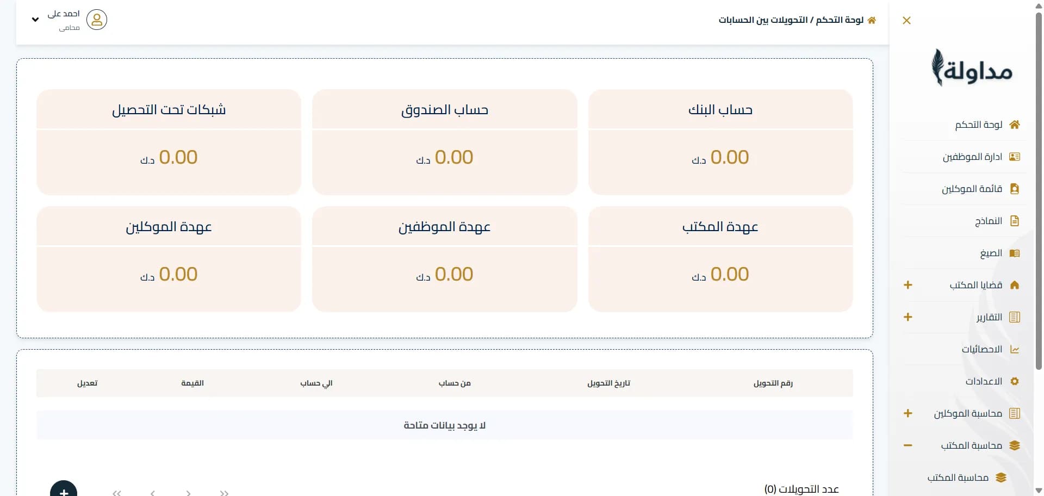Click the محامى role label
The width and height of the screenshot is (1044, 496).
tap(69, 28)
